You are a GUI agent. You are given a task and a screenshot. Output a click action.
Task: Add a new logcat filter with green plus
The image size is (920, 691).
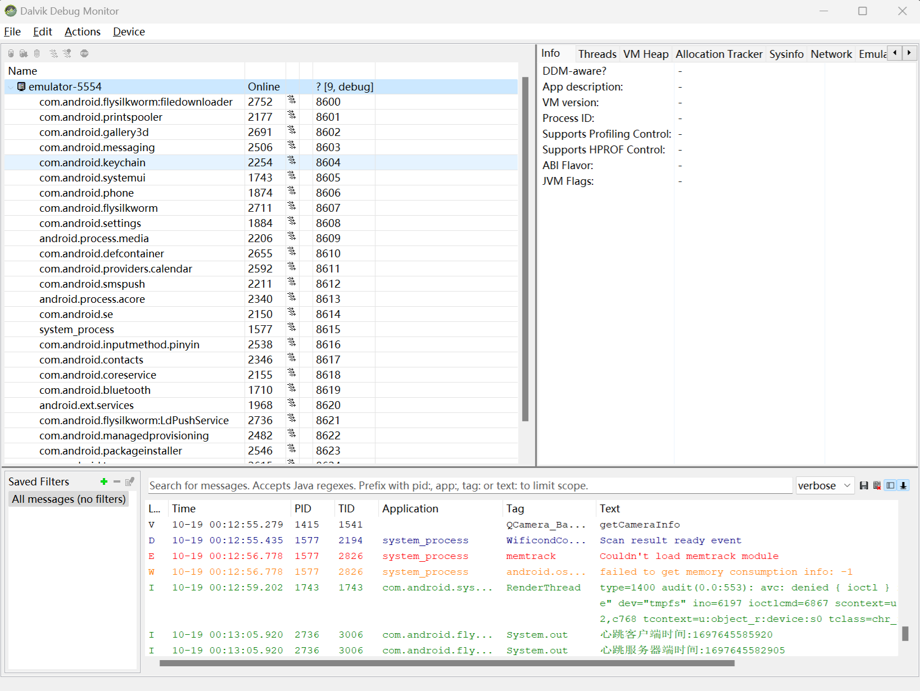[104, 481]
